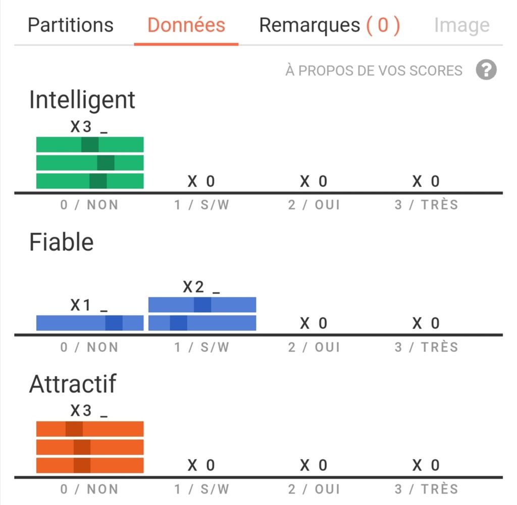The height and width of the screenshot is (505, 517).
Task: Open the Remarques (0) tab
Action: point(329,25)
